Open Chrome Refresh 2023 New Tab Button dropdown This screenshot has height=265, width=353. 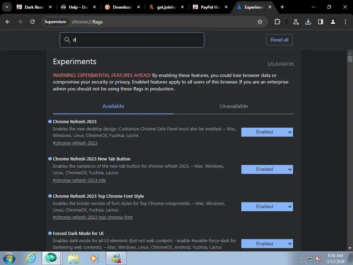coord(267,169)
